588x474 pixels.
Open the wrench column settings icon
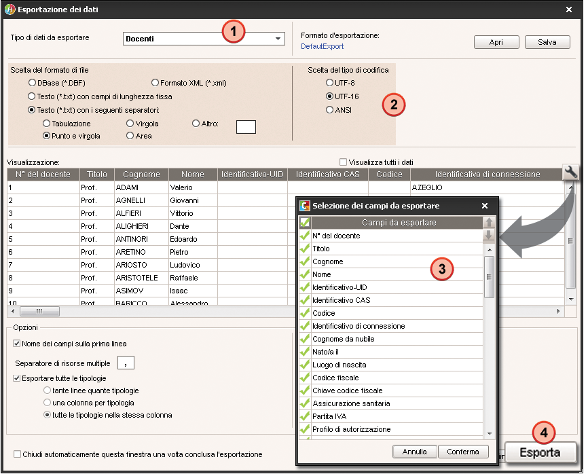pyautogui.click(x=570, y=172)
